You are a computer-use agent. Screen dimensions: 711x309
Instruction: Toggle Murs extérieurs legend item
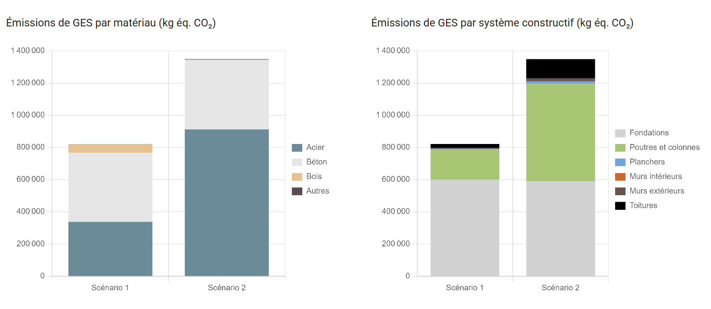point(656,191)
